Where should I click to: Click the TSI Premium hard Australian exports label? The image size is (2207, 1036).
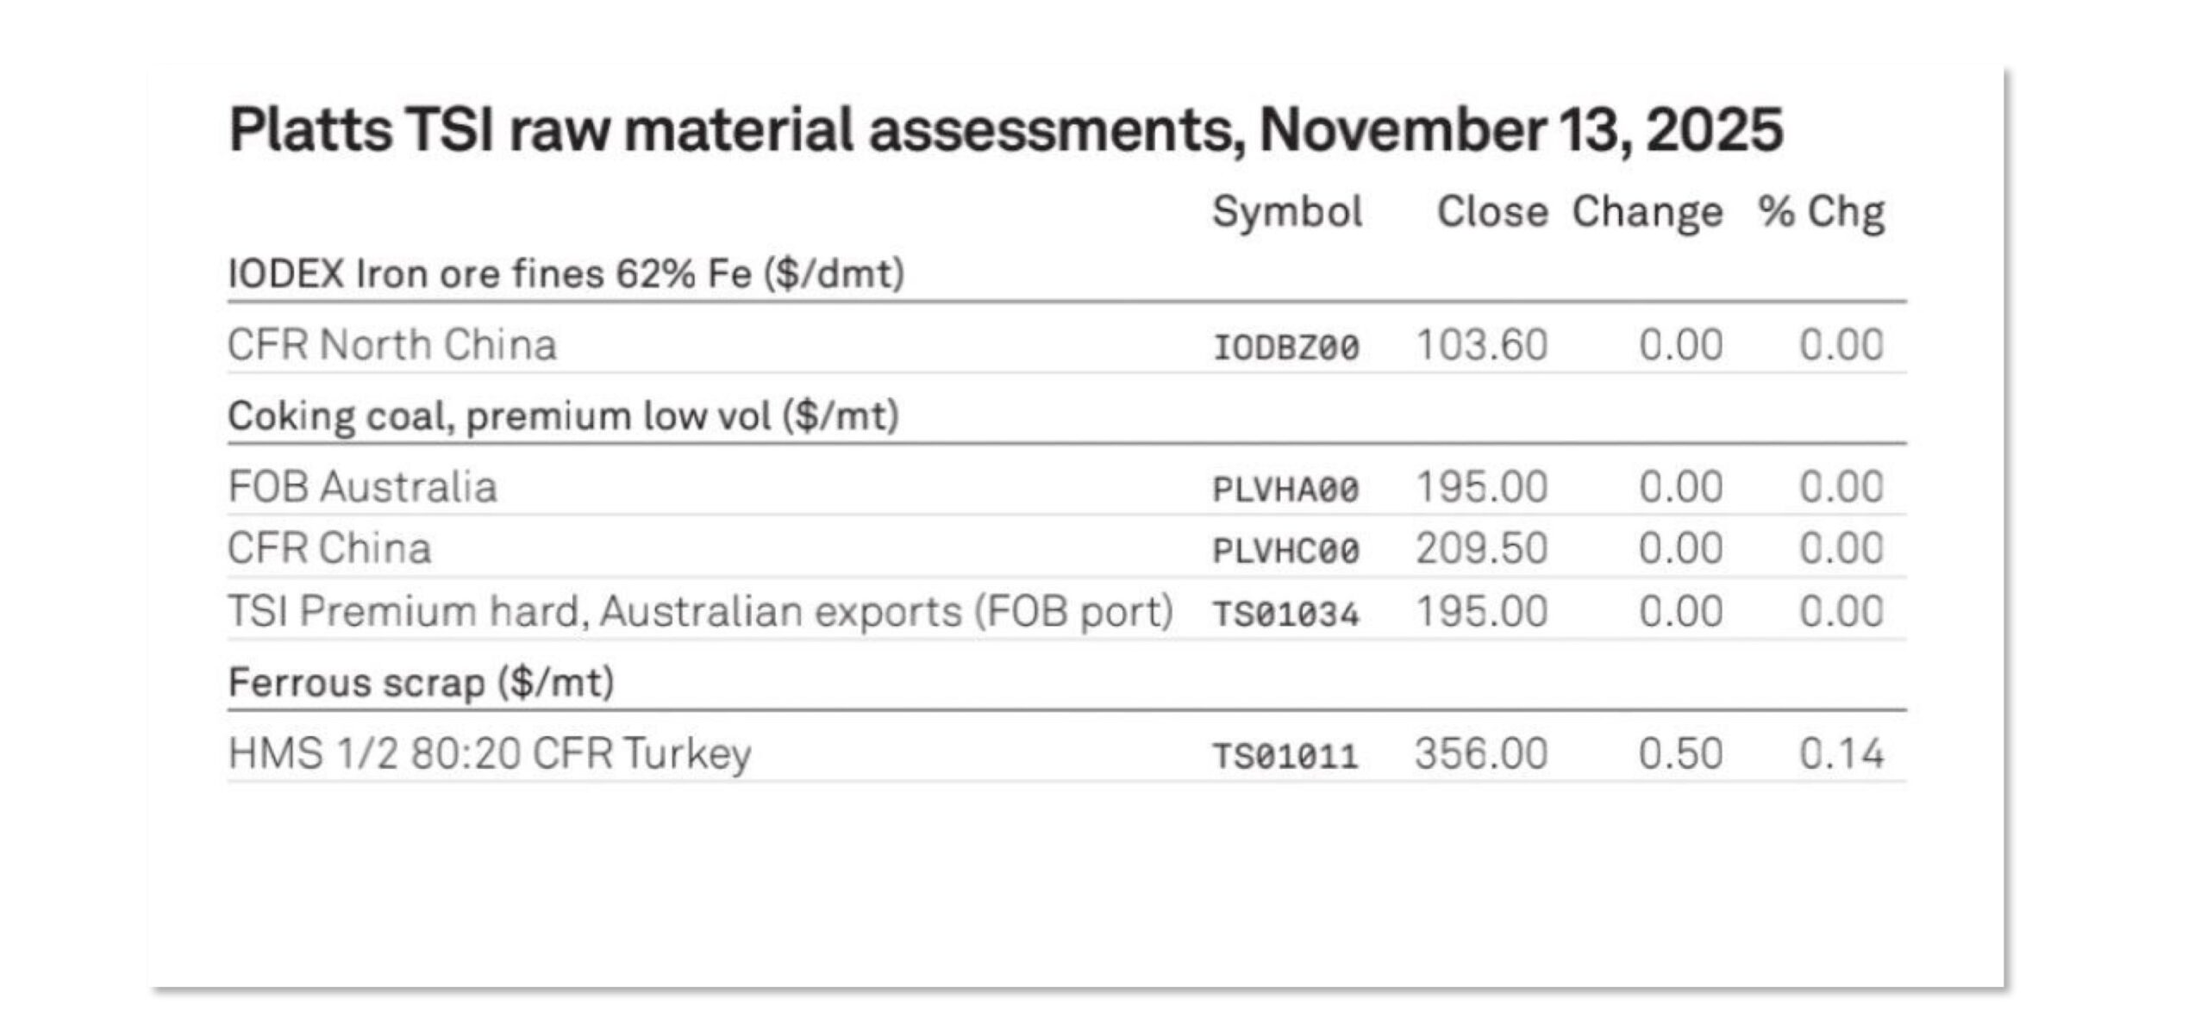click(x=700, y=611)
